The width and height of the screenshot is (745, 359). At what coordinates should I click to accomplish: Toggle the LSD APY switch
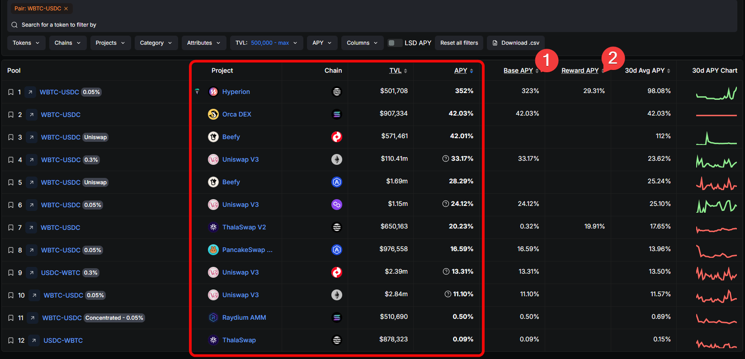pyautogui.click(x=395, y=43)
